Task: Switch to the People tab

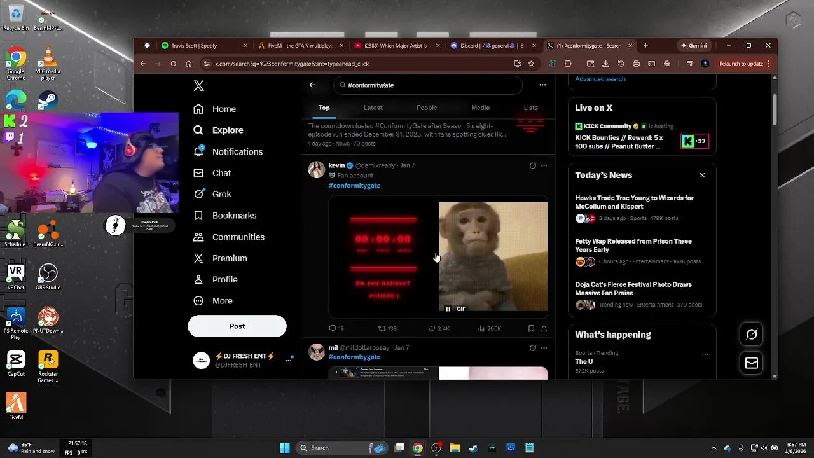Action: point(427,108)
